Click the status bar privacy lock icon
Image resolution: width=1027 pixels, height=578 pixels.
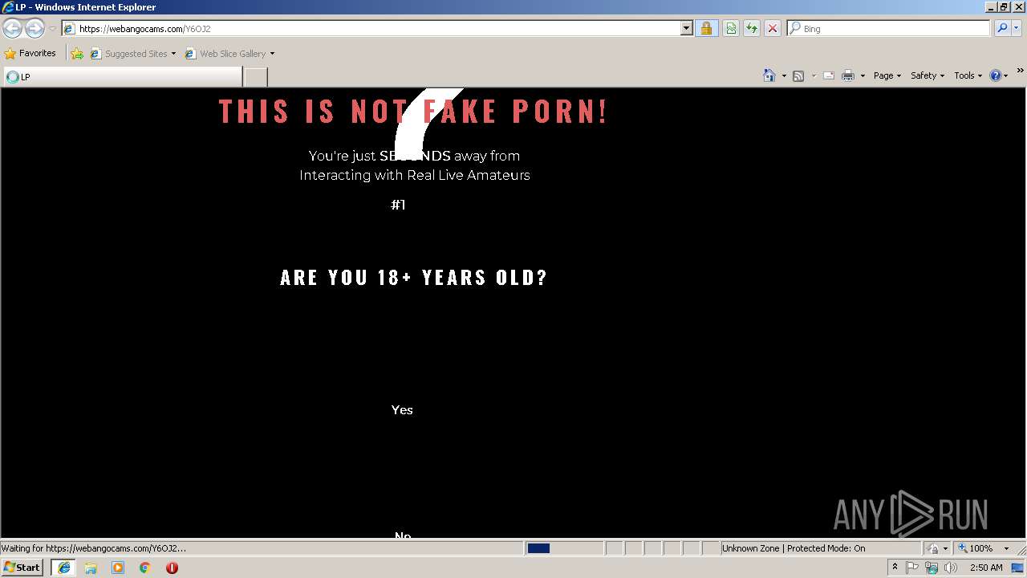[934, 548]
